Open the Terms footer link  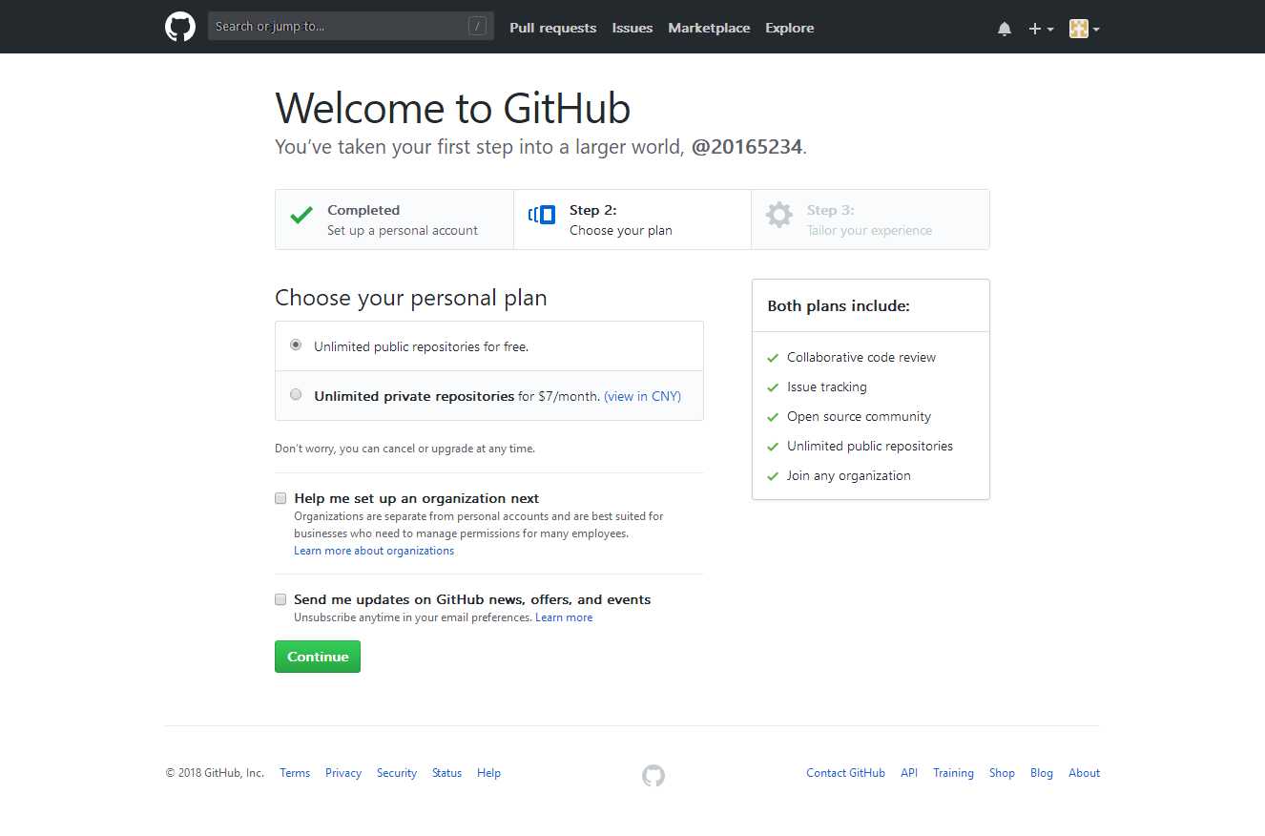pos(295,773)
